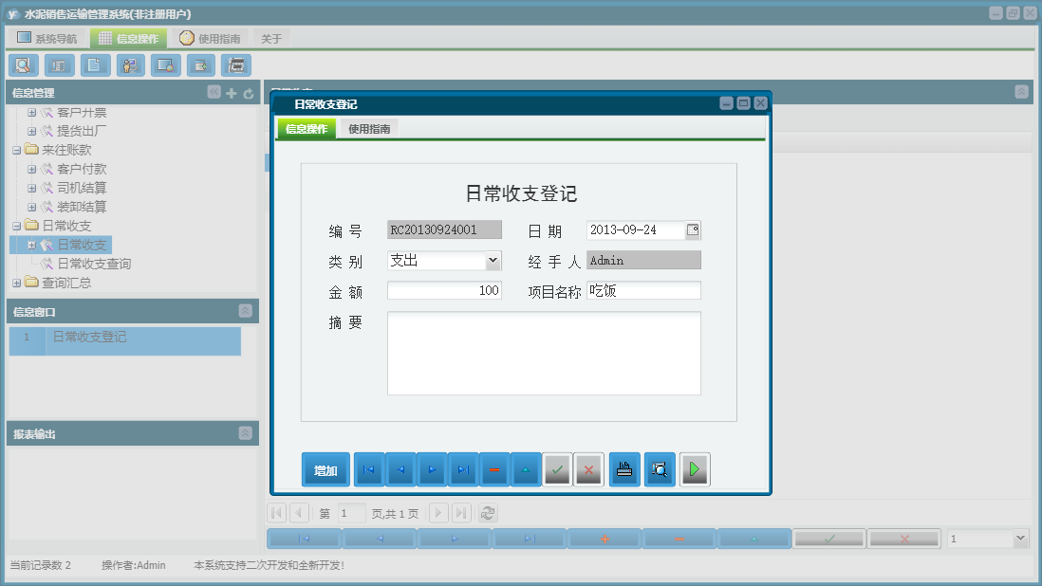The width and height of the screenshot is (1042, 586).
Task: Open the calendar picker for 日期
Action: pyautogui.click(x=693, y=229)
